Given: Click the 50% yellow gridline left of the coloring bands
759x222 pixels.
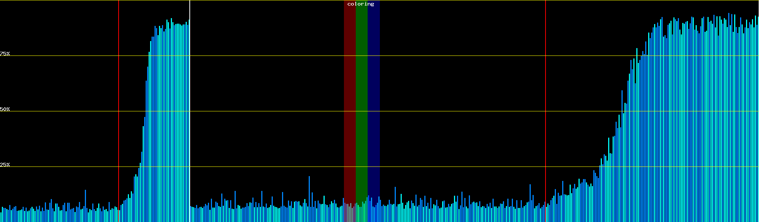Looking at the screenshot, I should 259,111.
